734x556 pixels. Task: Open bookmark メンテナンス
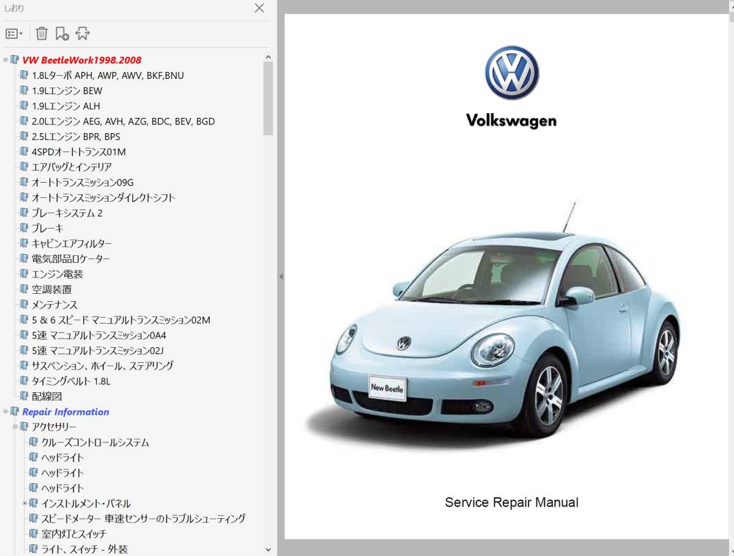pyautogui.click(x=54, y=304)
